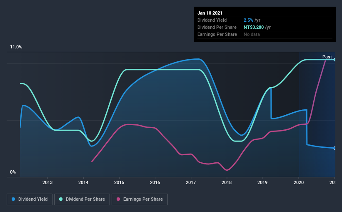Click the 2016 x-axis label
This screenshot has height=212, width=342.
point(155,182)
